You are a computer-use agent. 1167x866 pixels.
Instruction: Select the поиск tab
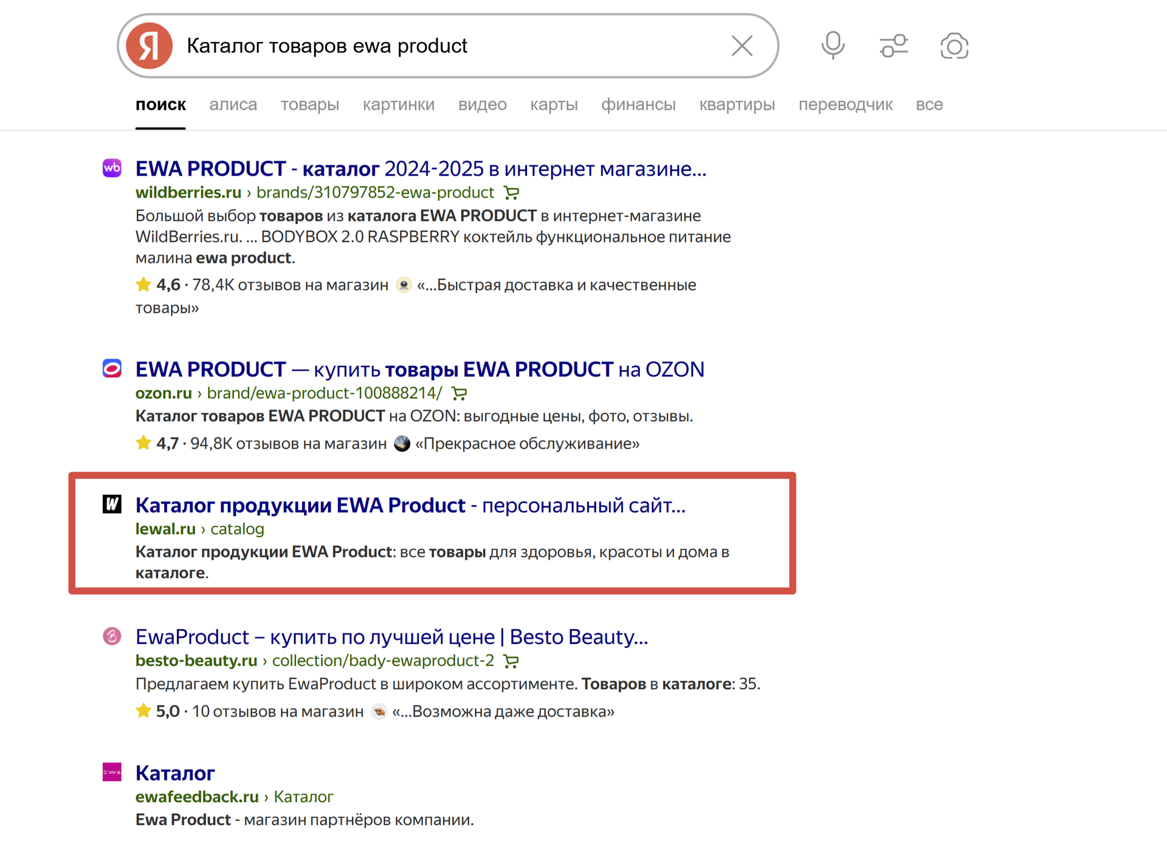pos(160,105)
